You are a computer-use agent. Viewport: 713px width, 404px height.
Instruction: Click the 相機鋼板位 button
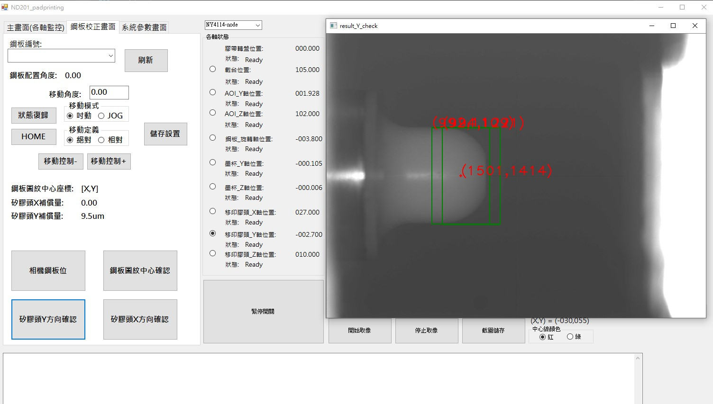click(x=48, y=270)
